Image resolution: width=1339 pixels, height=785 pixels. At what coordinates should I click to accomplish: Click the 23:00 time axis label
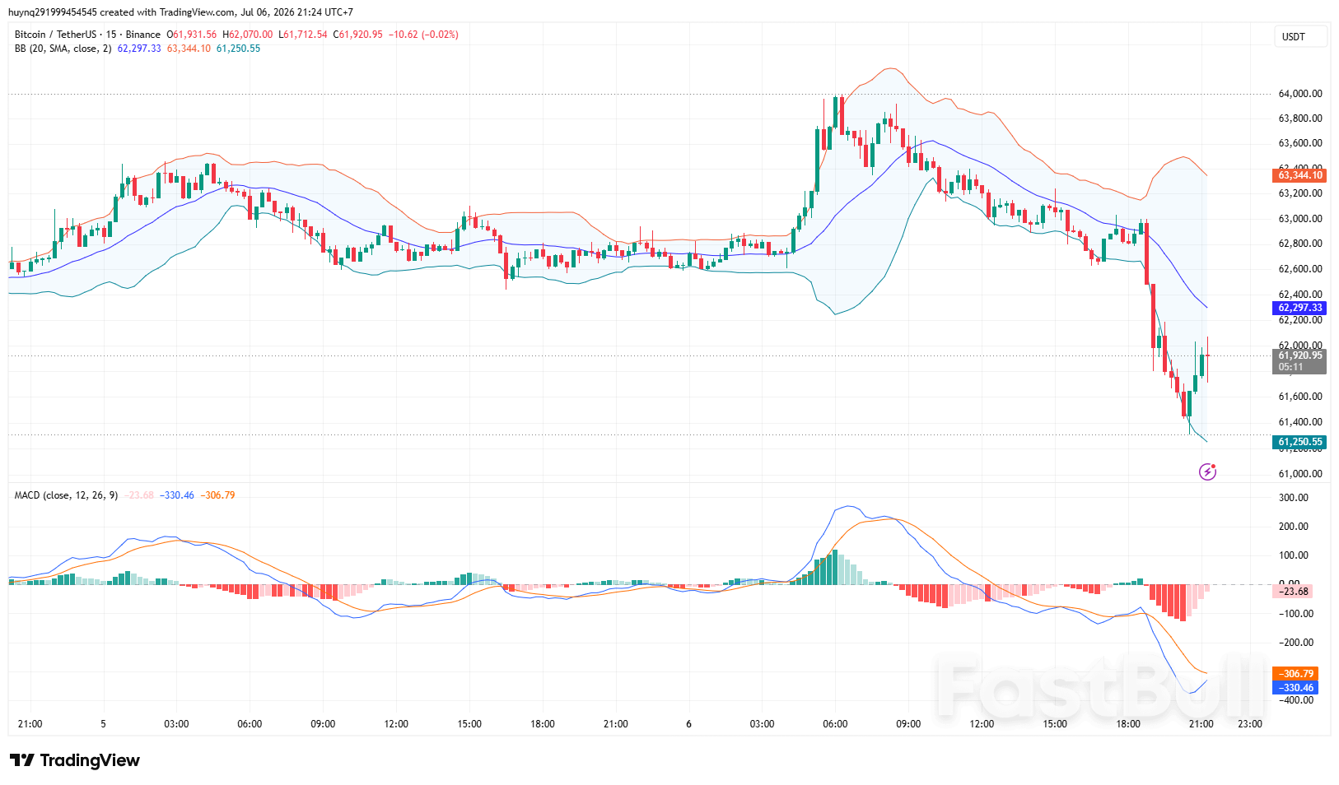(x=1250, y=724)
